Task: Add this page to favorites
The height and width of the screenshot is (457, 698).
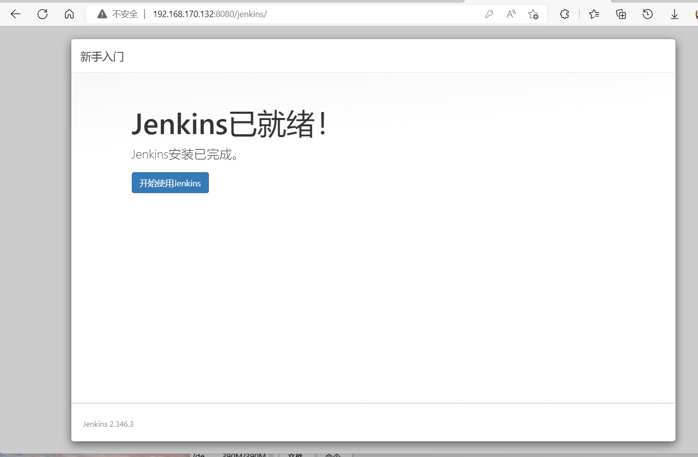Action: [534, 14]
